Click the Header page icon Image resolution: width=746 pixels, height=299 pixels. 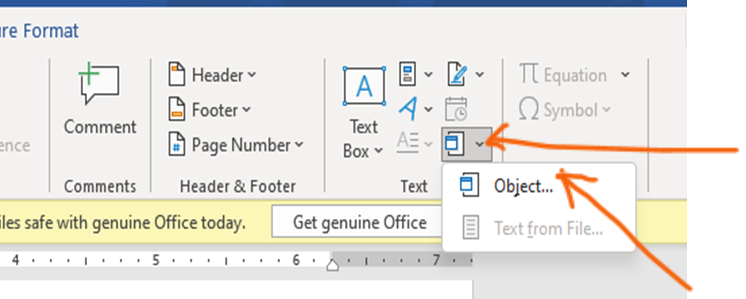(177, 75)
